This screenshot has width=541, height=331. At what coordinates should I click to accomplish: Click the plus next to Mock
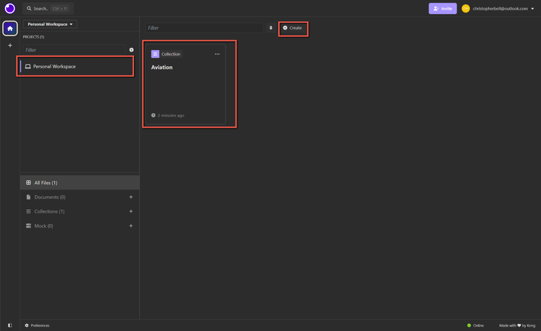click(x=131, y=226)
